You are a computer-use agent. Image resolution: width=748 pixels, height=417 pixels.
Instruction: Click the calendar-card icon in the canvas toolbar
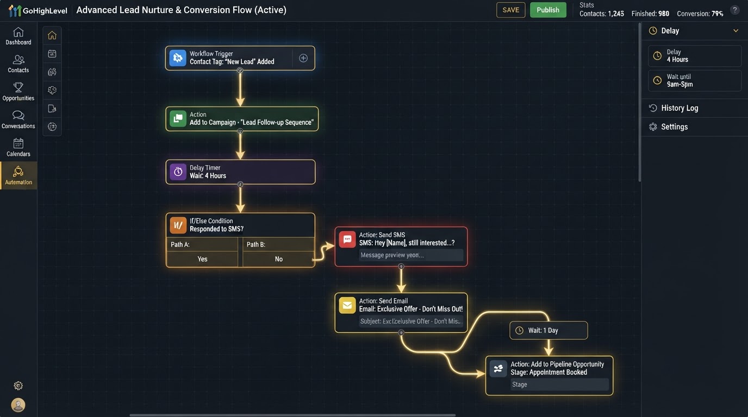coord(52,54)
